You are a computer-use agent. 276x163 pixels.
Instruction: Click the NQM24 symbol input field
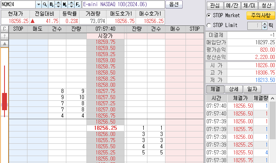point(18,5)
